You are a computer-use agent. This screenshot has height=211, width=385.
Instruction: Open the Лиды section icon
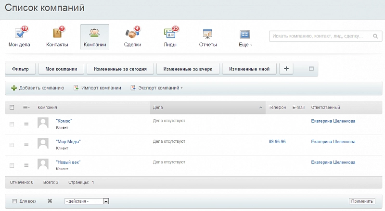[170, 33]
